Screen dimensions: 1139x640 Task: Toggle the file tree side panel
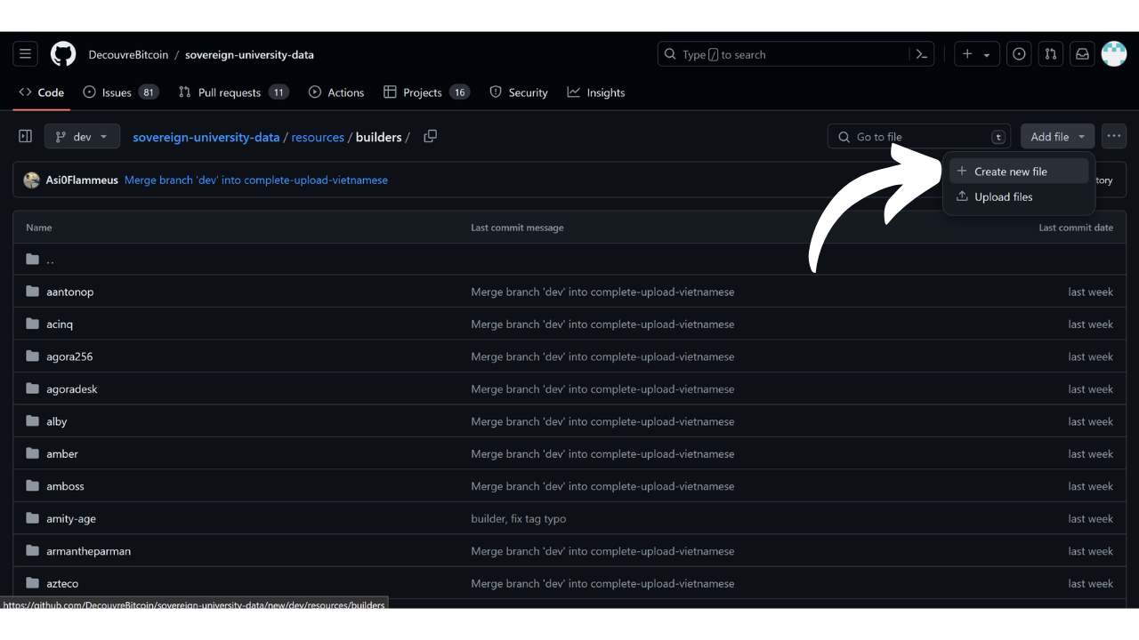click(25, 137)
